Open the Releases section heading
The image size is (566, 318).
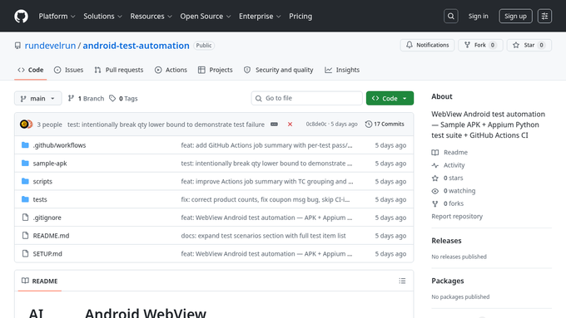point(446,241)
